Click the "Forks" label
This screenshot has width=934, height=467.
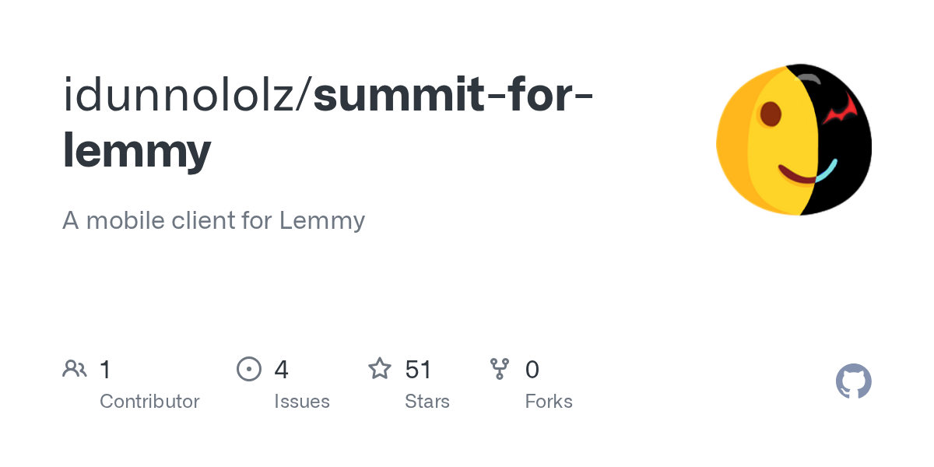(x=549, y=402)
